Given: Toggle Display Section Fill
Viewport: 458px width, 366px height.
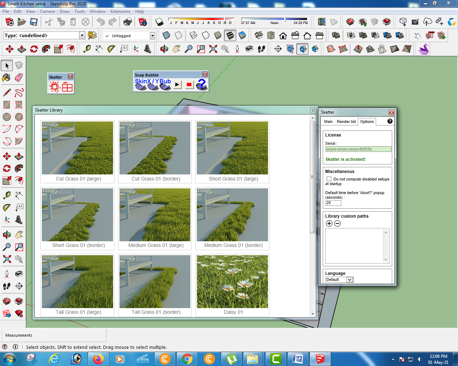Looking at the screenshot, I should coord(315,49).
